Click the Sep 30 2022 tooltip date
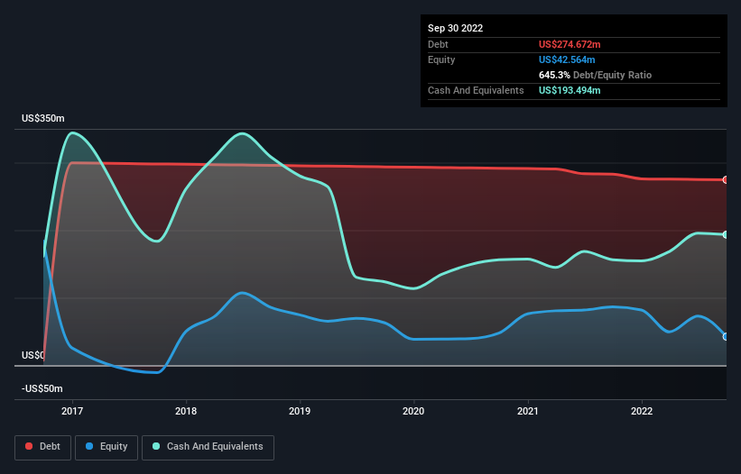Viewport: 741px width, 474px height. [x=455, y=28]
